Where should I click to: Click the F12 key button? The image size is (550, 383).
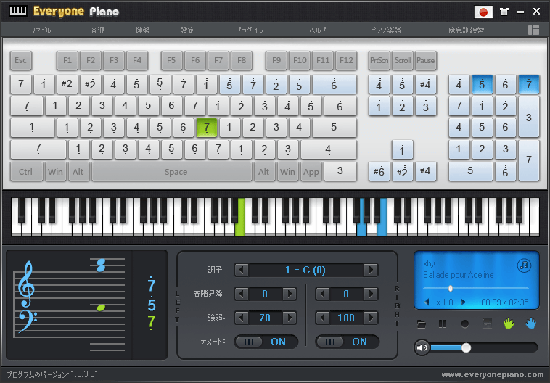[346, 60]
